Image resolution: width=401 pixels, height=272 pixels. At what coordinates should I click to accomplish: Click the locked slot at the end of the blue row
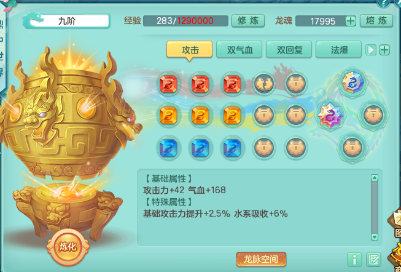pyautogui.click(x=296, y=148)
